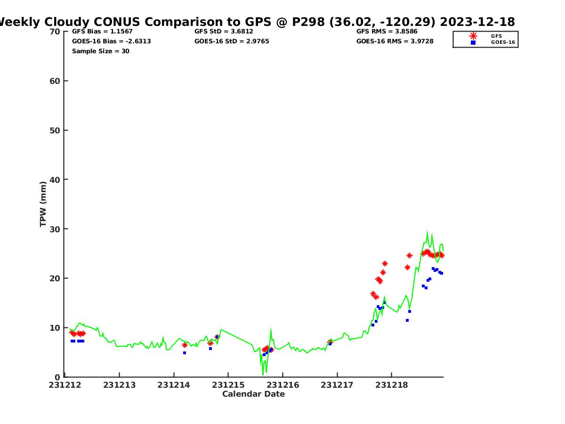The image size is (565, 424).
Task: Click the green line's lowest dip near zero
Action: (263, 375)
